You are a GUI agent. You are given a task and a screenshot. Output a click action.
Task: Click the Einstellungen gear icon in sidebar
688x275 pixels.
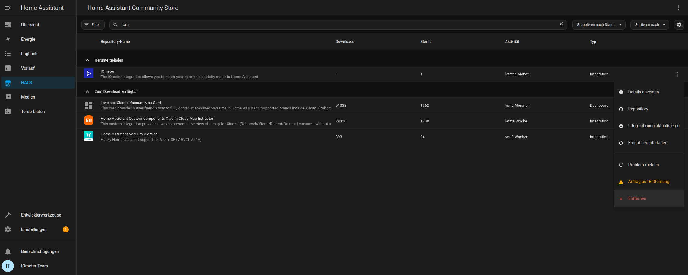pyautogui.click(x=8, y=229)
